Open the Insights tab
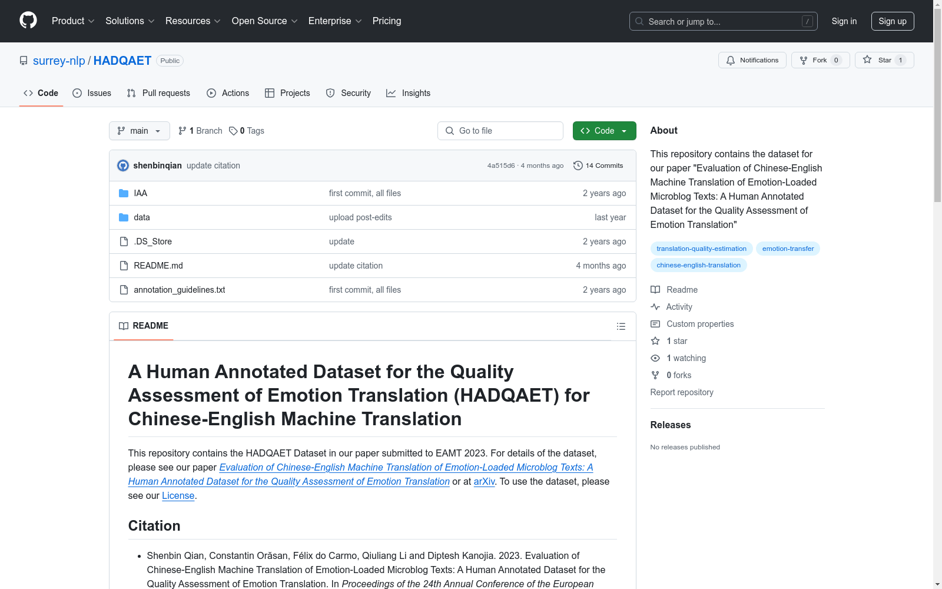The width and height of the screenshot is (942, 589). point(409,93)
